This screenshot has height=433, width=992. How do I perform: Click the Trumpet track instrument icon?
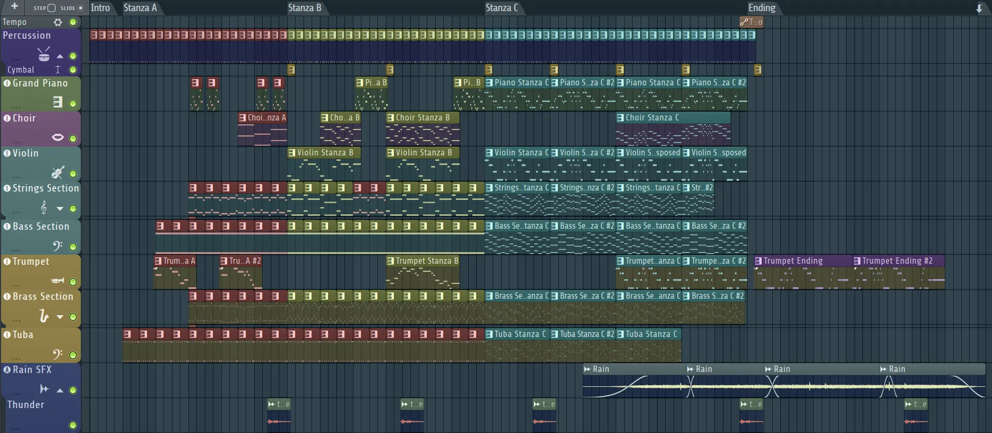[x=57, y=281]
